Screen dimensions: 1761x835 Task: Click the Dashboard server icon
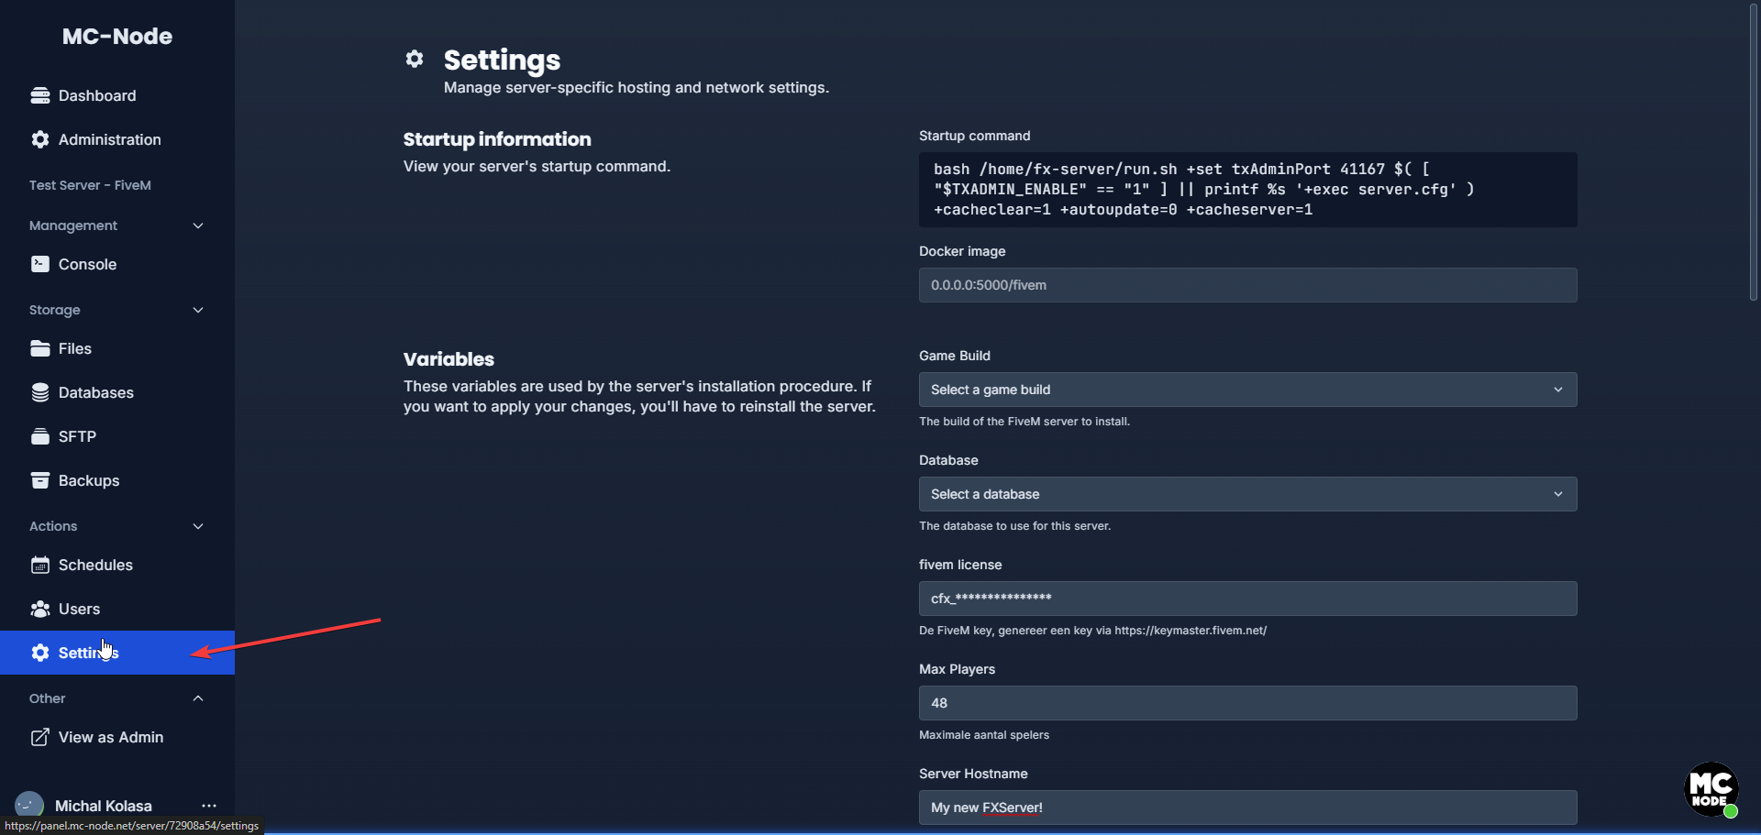click(x=39, y=95)
